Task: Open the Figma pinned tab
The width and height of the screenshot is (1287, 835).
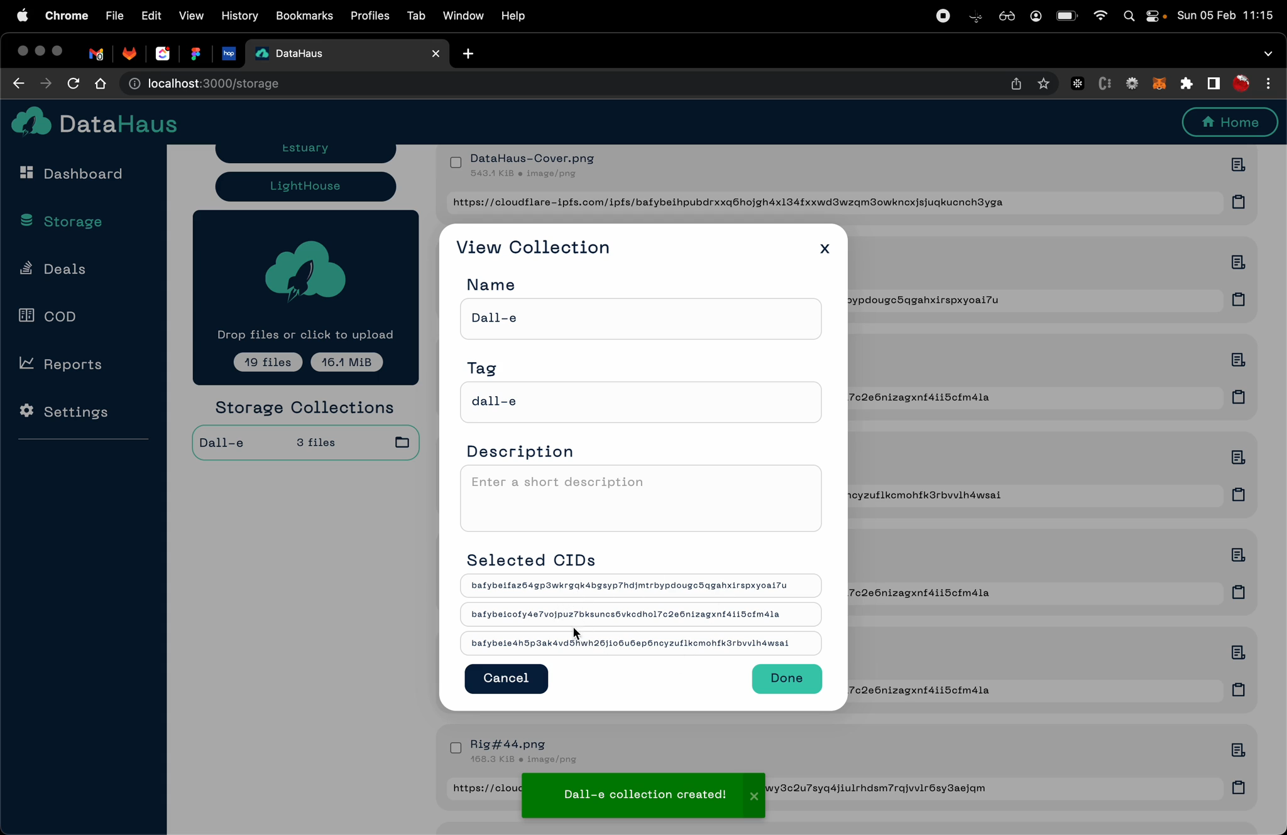Action: point(196,54)
